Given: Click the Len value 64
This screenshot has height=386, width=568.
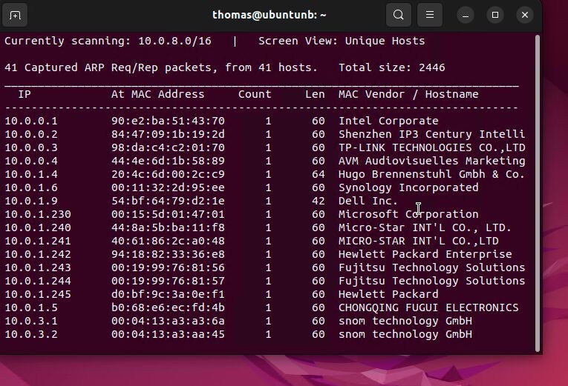Looking at the screenshot, I should pyautogui.click(x=319, y=174).
